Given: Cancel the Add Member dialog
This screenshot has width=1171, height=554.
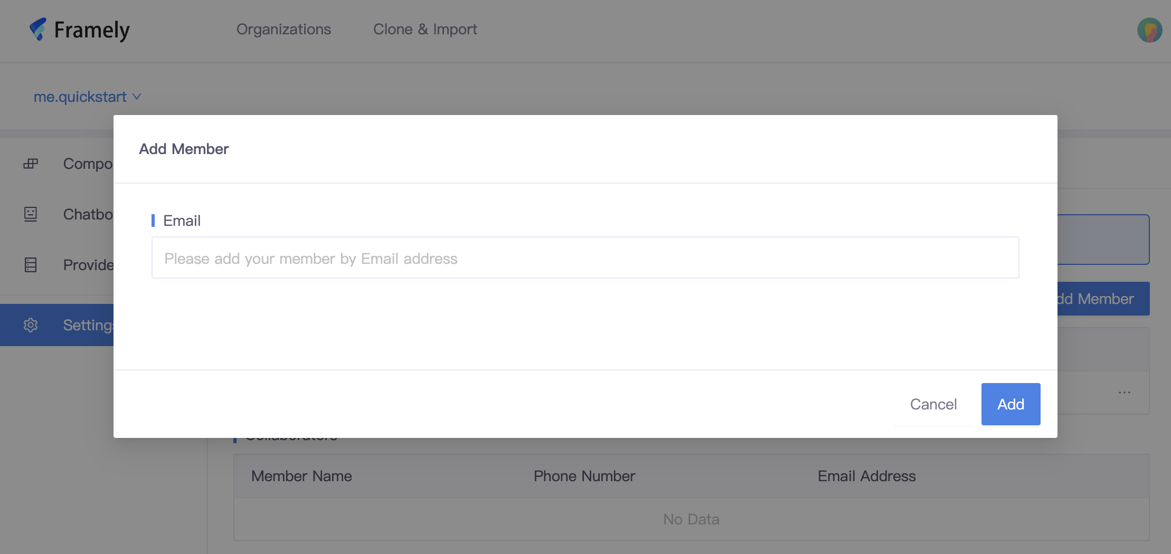Looking at the screenshot, I should tap(933, 404).
